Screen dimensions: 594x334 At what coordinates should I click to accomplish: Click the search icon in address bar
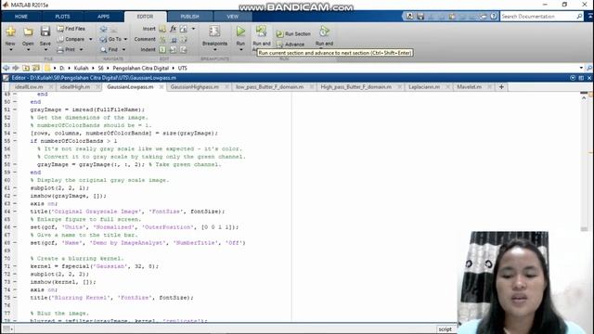(x=589, y=68)
